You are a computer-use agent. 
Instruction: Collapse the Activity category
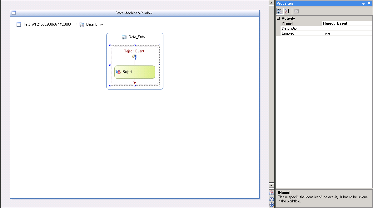(278, 18)
